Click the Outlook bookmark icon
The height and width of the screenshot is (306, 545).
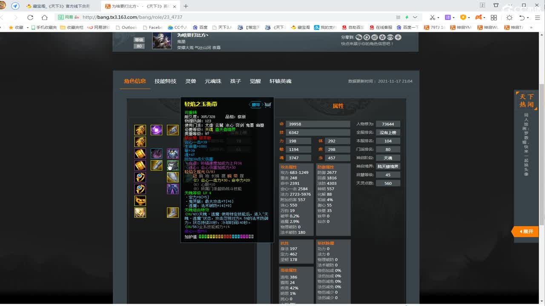(118, 28)
